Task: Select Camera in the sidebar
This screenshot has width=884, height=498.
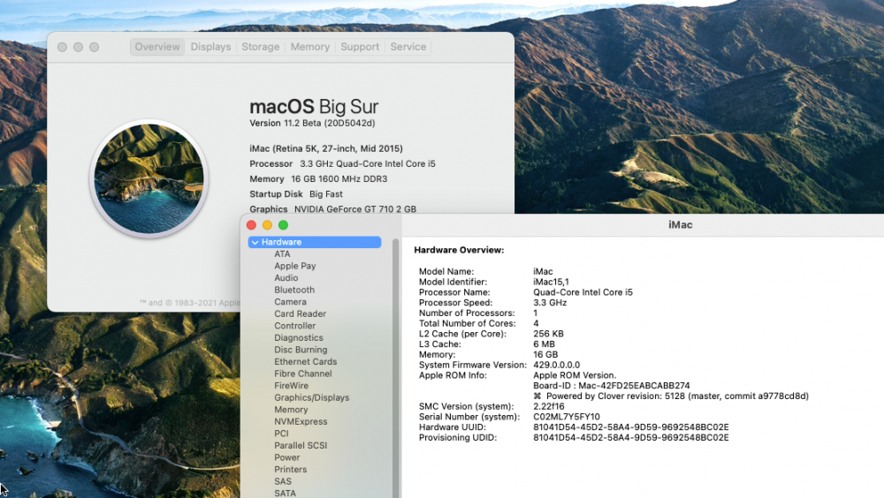Action: click(x=290, y=302)
